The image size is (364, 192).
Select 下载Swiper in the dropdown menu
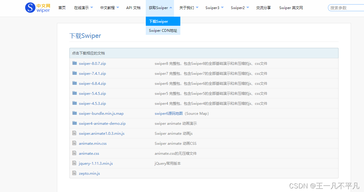163,21
